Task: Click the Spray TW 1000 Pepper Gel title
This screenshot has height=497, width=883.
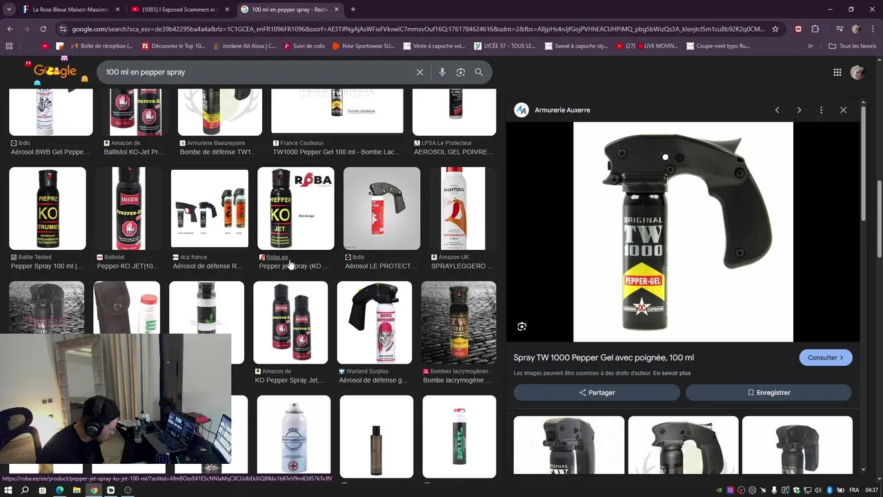Action: coord(604,358)
